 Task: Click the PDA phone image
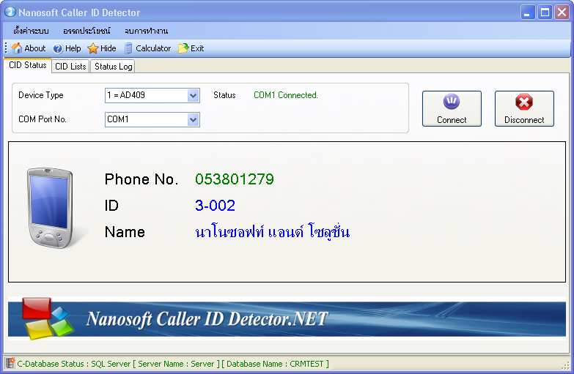(51, 208)
